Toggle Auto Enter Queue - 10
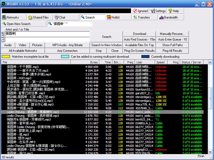 click(172, 39)
